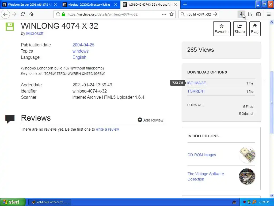Click the Internet Archive HTML5 Uploader 1.6.4 text
Image resolution: width=274 pixels, height=206 pixels.
(x=108, y=97)
